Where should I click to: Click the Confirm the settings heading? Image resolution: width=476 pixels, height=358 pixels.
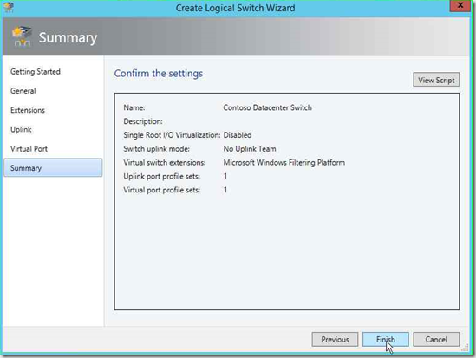coord(159,74)
